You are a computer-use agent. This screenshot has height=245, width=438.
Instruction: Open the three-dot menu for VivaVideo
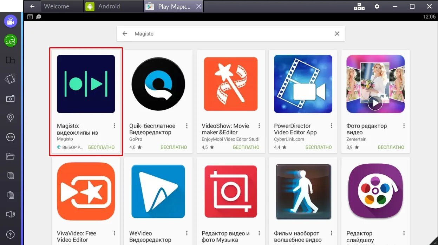click(114, 233)
